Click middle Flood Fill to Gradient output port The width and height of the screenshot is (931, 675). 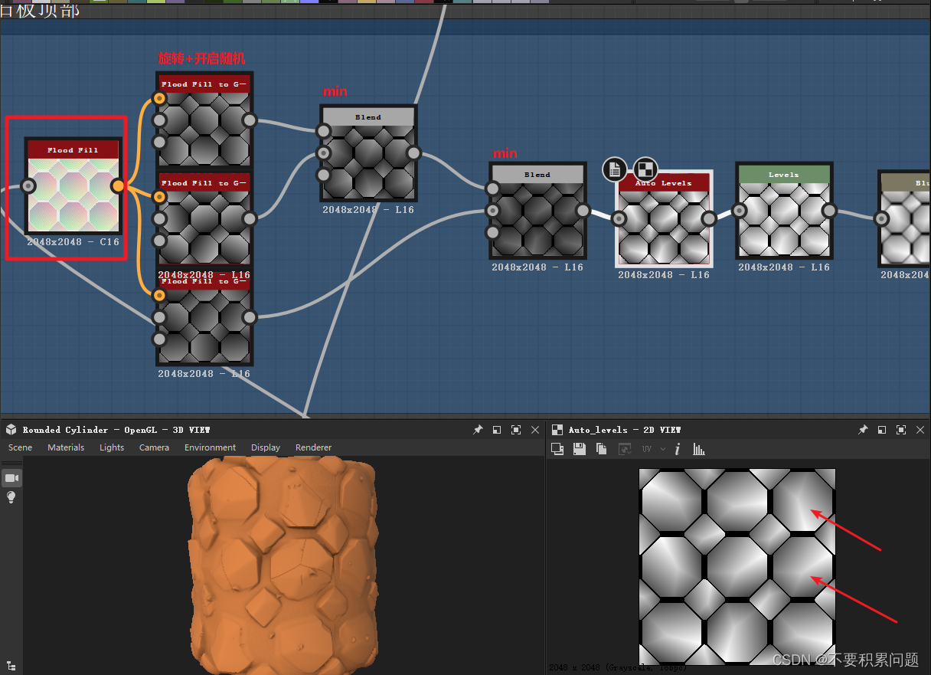pos(249,219)
